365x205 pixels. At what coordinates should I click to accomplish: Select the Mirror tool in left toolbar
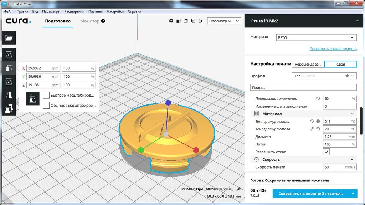(9, 95)
